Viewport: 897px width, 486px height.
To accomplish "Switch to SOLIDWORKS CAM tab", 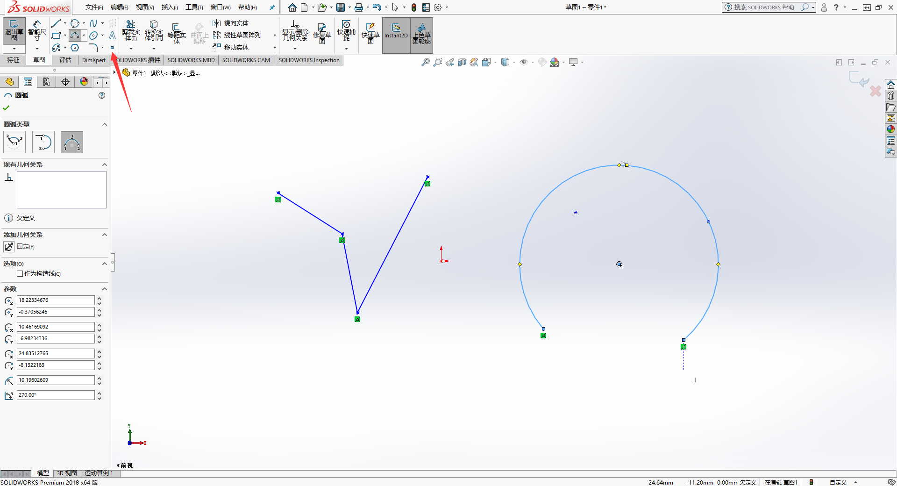I will pos(246,60).
